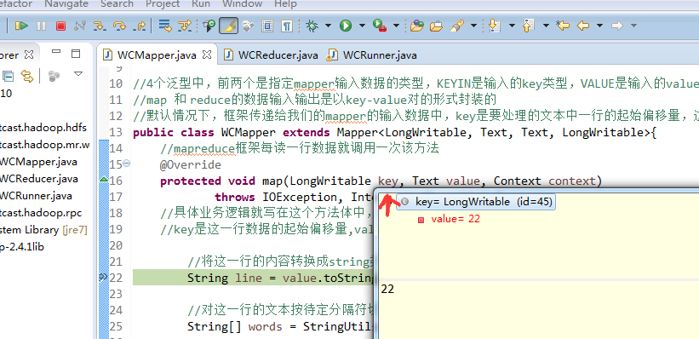Resume the debug session
The image size is (699, 339).
[20, 26]
